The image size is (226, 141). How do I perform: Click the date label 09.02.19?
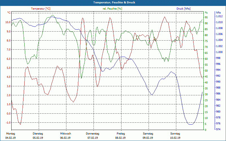pyautogui.click(x=148, y=138)
